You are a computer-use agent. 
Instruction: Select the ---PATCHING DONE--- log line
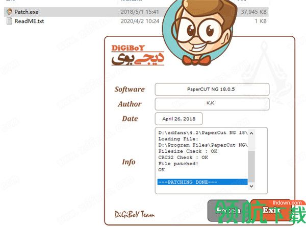pyautogui.click(x=202, y=182)
